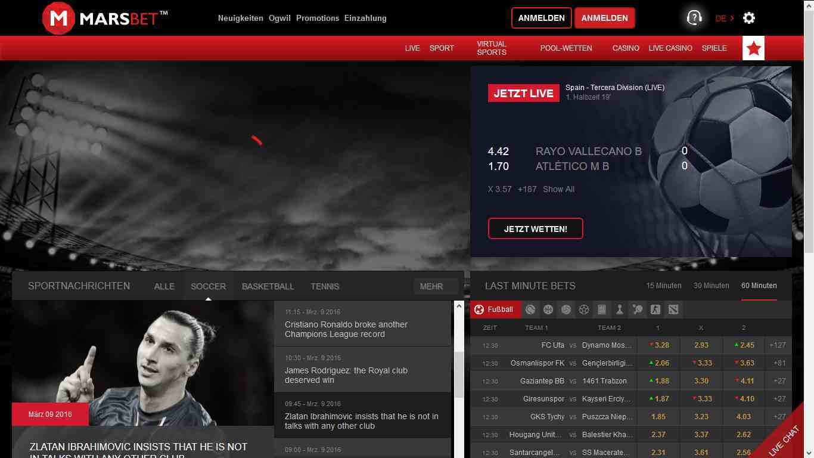Select the table tennis sport icon
This screenshot has width=814, height=458.
(x=638, y=310)
